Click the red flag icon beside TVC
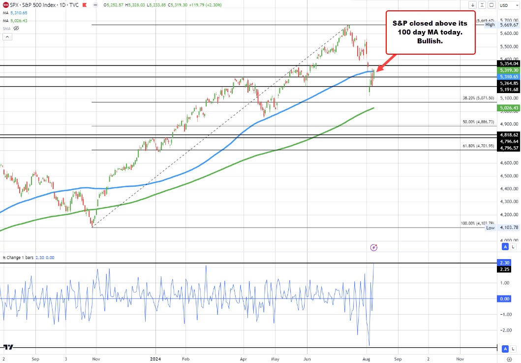521x363 pixels. click(x=85, y=5)
